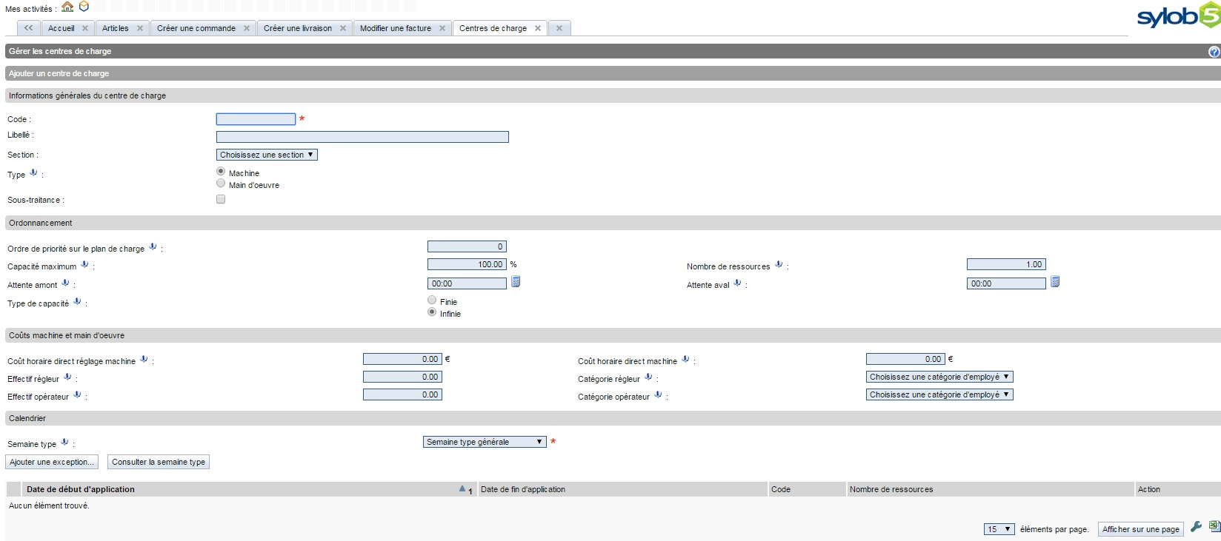Click info icon for Ordre de priorité
This screenshot has width=1221, height=541.
(153, 247)
